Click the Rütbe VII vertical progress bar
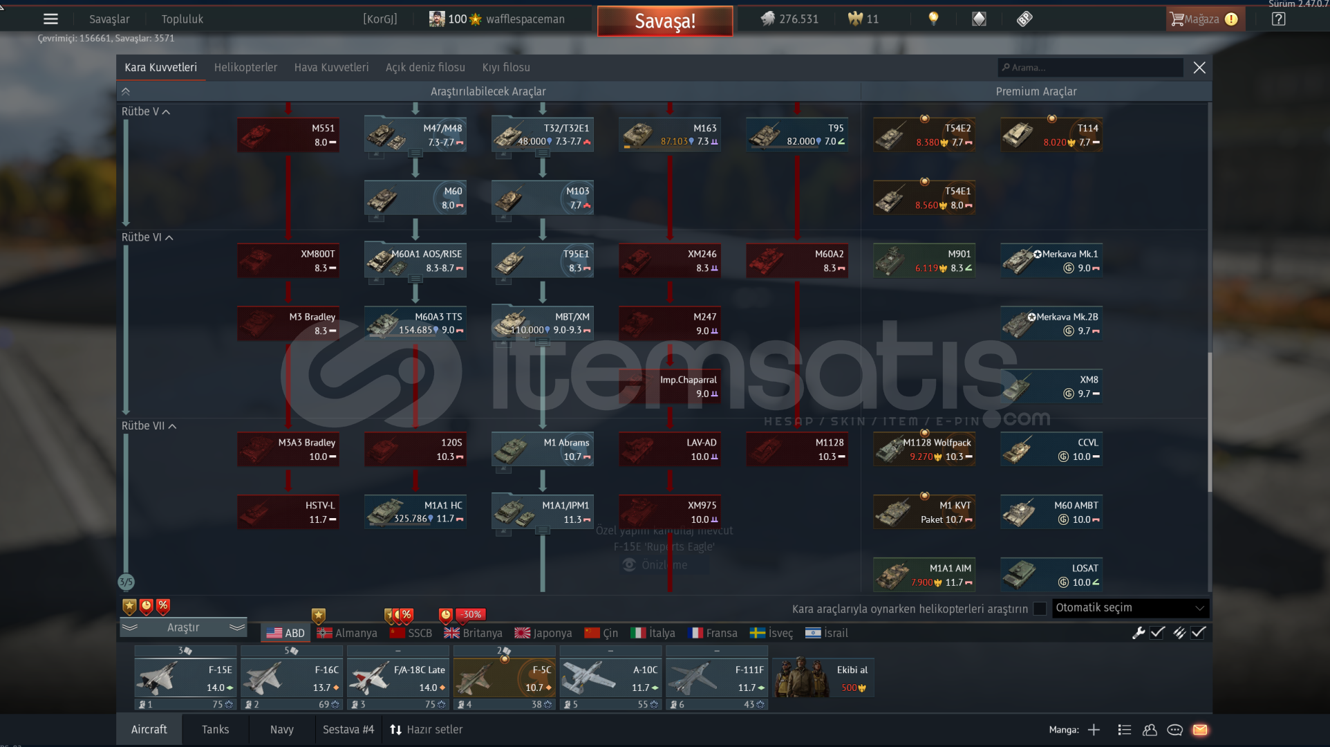 (126, 504)
